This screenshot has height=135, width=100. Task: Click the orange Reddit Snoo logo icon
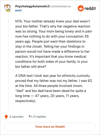(80, 8)
